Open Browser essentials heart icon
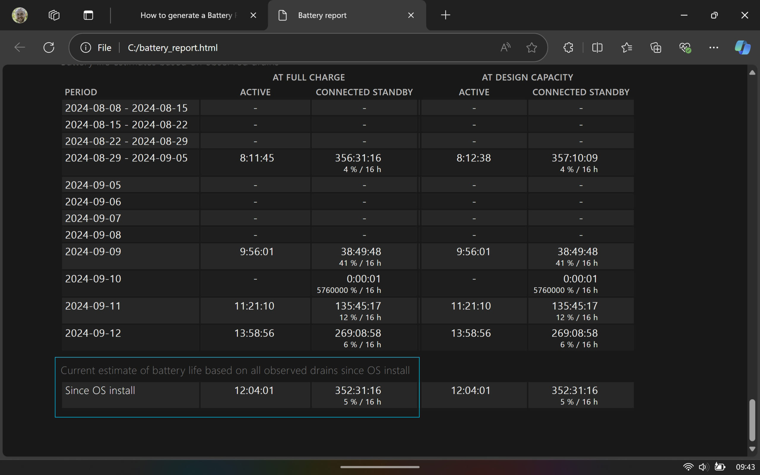The width and height of the screenshot is (760, 475). (x=685, y=47)
